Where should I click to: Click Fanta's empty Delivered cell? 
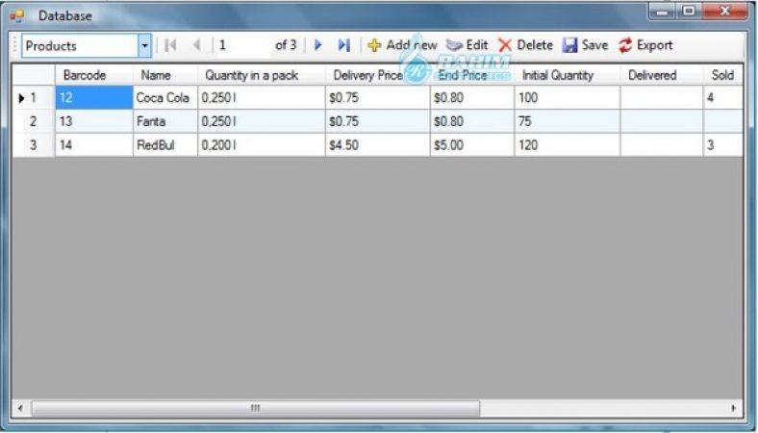661,121
